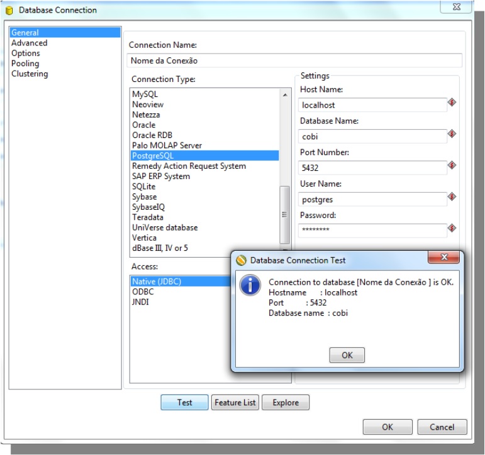This screenshot has height=455, width=485.
Task: Click the Explore button
Action: click(286, 402)
